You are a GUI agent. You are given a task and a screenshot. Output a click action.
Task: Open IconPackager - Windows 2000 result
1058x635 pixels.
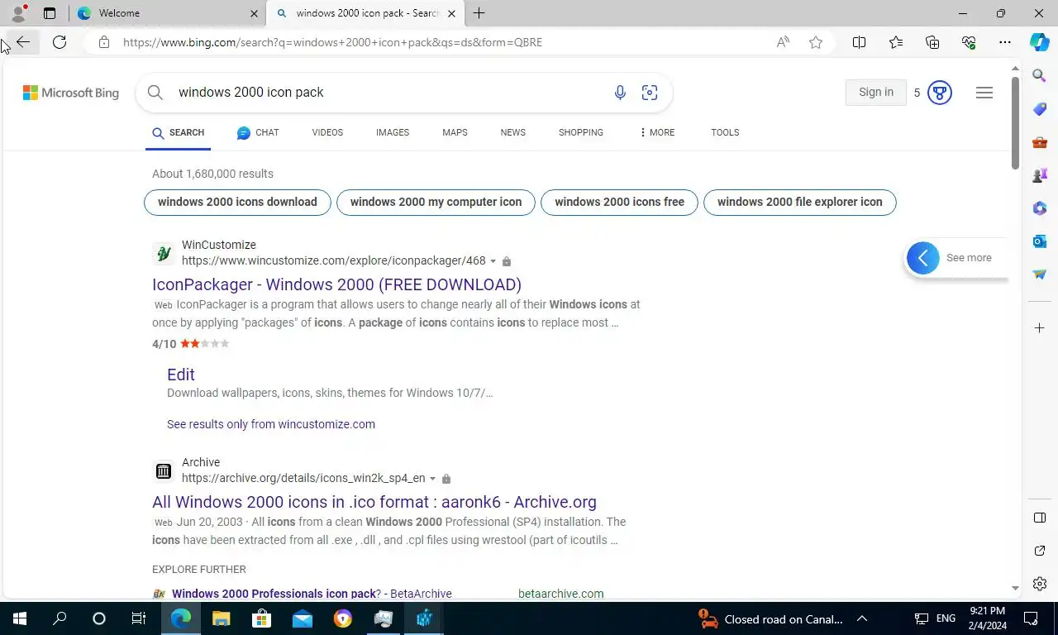(336, 284)
